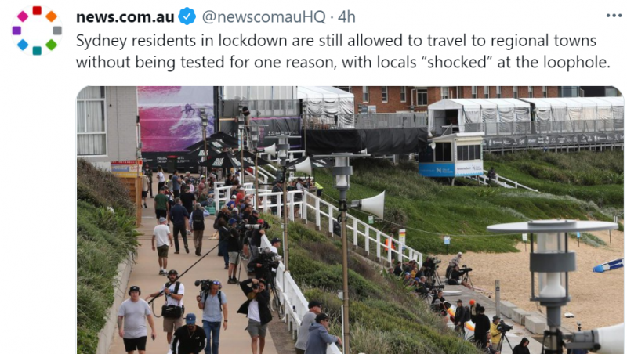
Task: Click the tweet text about Sydney lockdown loophole
Action: [x=342, y=52]
